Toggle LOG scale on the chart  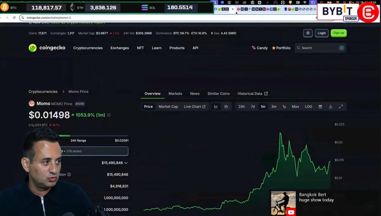[x=308, y=106]
